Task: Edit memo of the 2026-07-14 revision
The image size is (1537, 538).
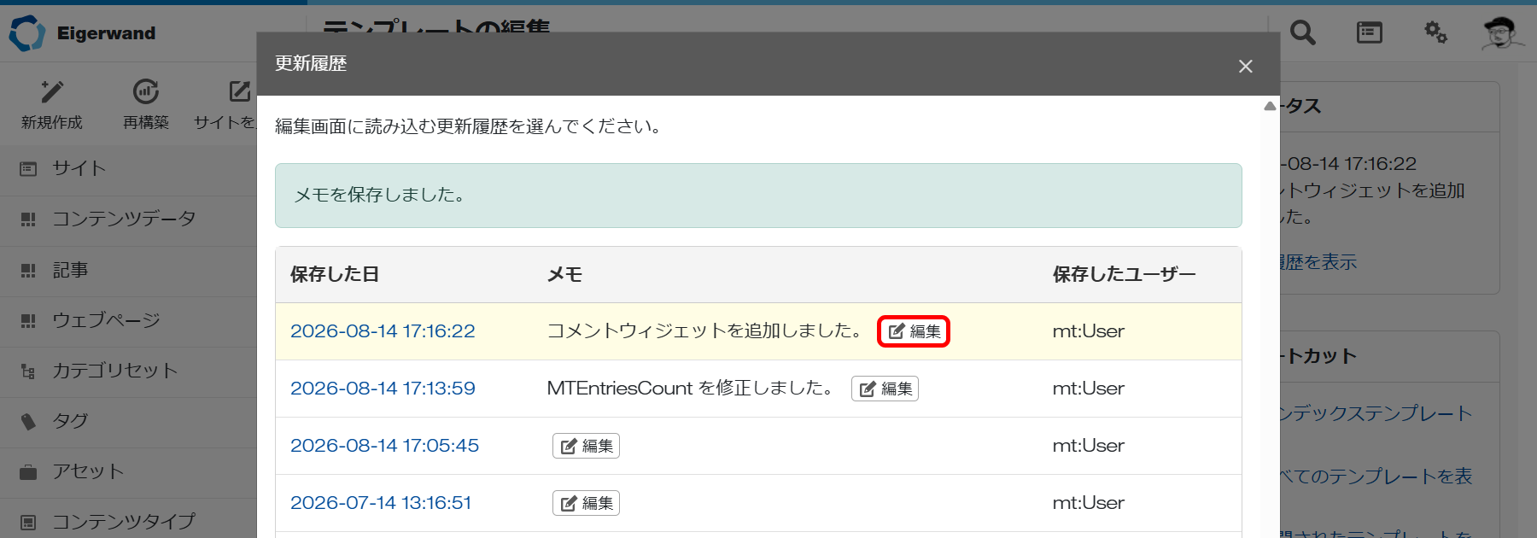Action: pos(586,503)
